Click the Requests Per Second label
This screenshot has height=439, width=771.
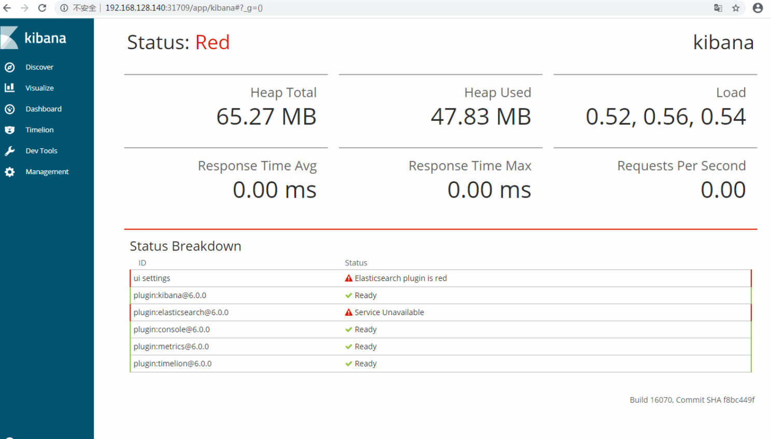coord(681,166)
